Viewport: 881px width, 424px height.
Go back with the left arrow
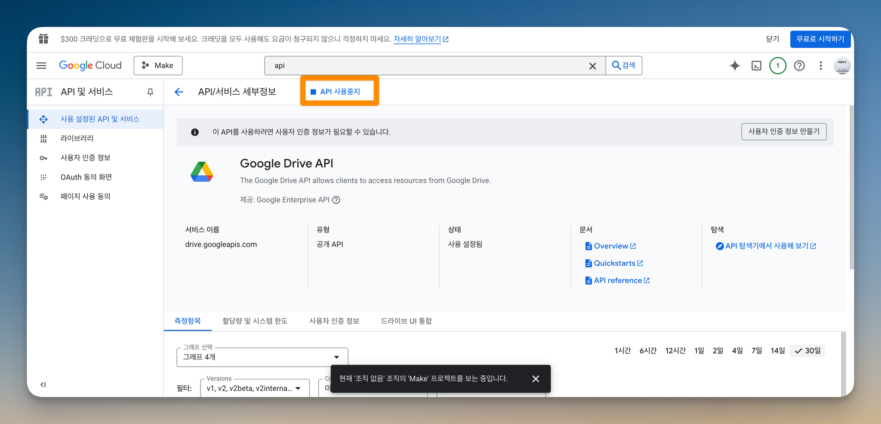[x=179, y=92]
